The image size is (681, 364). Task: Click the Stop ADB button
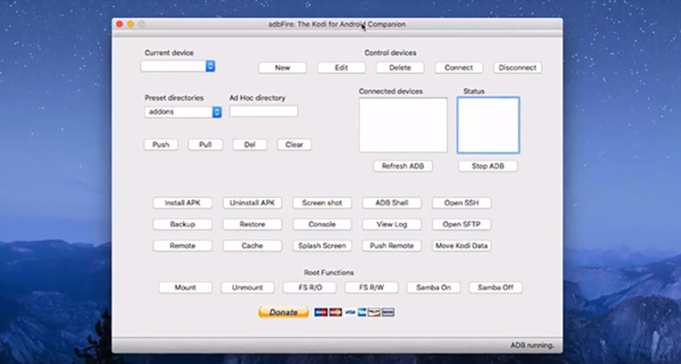[489, 166]
